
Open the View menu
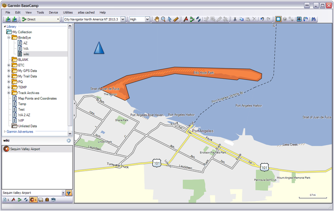click(29, 13)
